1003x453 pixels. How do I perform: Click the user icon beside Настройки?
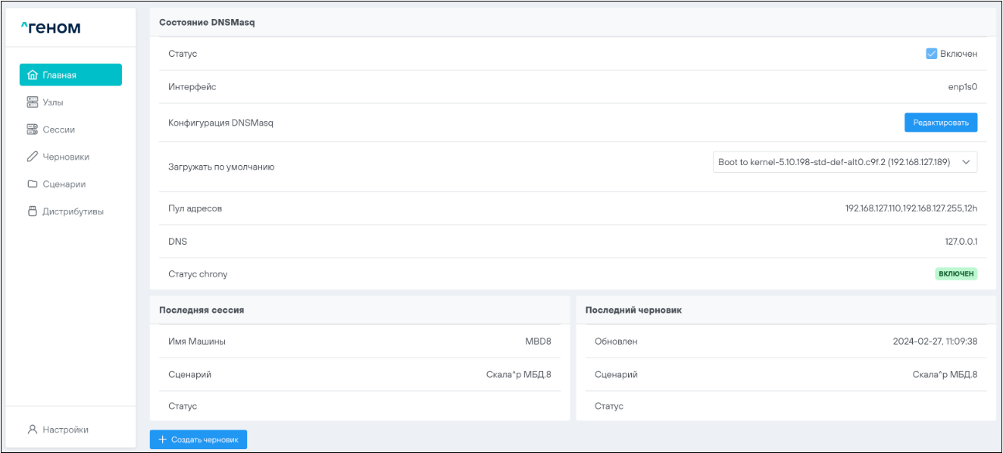[x=32, y=430]
